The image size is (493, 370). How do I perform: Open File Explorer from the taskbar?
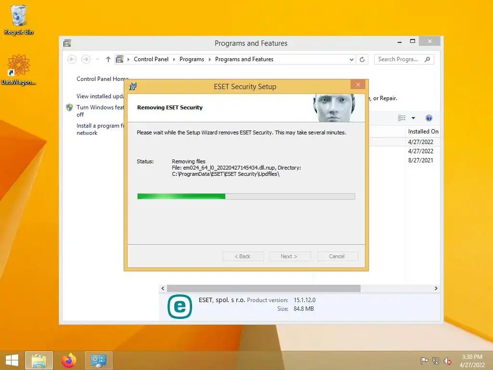(39, 360)
